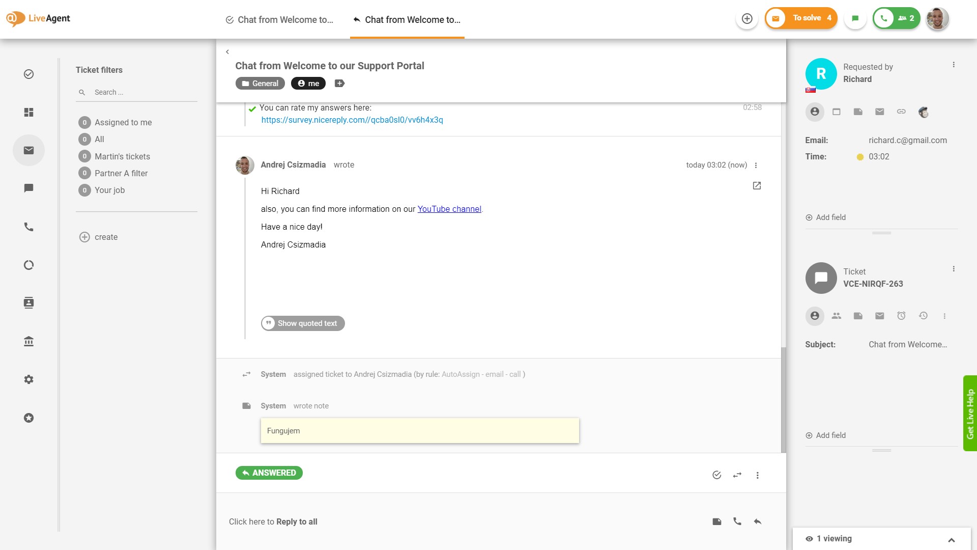Open the To solve queue menu
The image size is (977, 550).
point(800,17)
